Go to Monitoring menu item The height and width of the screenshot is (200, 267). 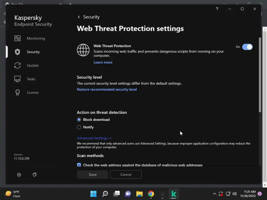click(x=36, y=38)
